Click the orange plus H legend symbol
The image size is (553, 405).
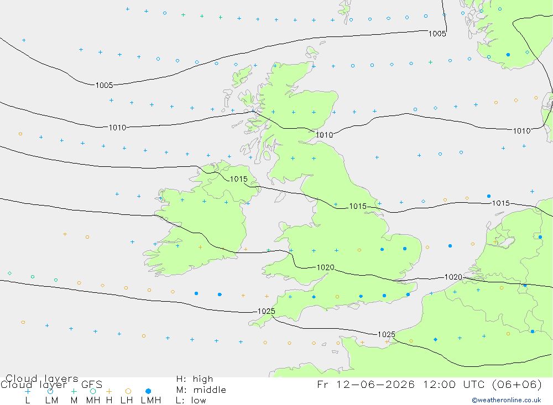[109, 391]
